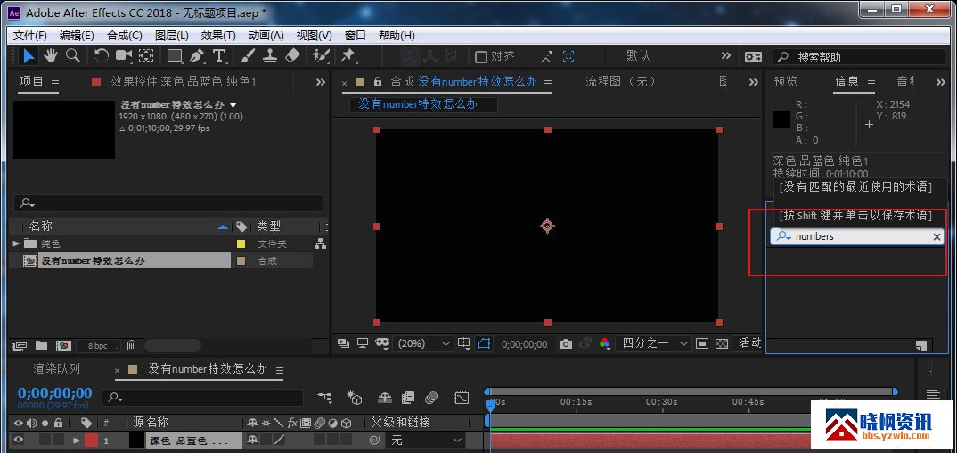Click the blue timeline current time display
This screenshot has width=957, height=453.
pos(55,392)
